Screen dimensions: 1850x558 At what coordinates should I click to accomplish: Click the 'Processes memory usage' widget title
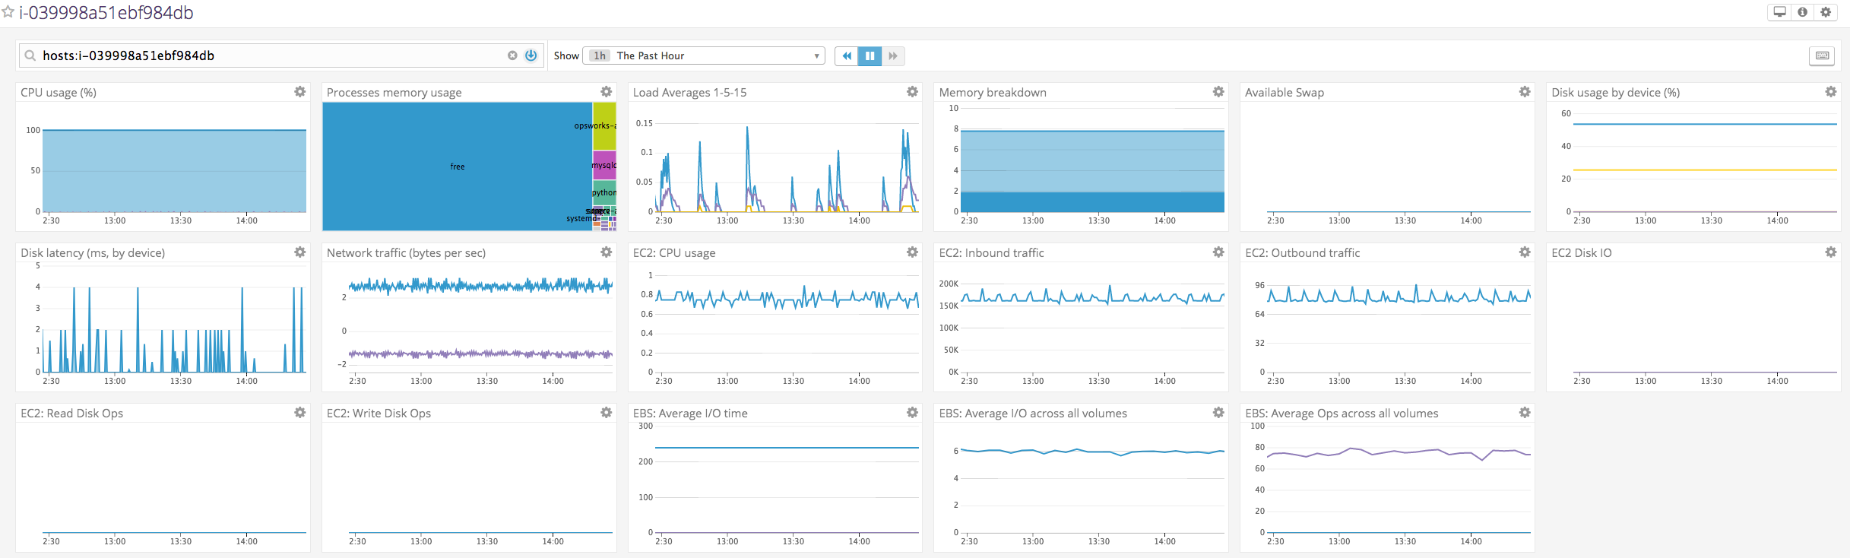point(394,92)
